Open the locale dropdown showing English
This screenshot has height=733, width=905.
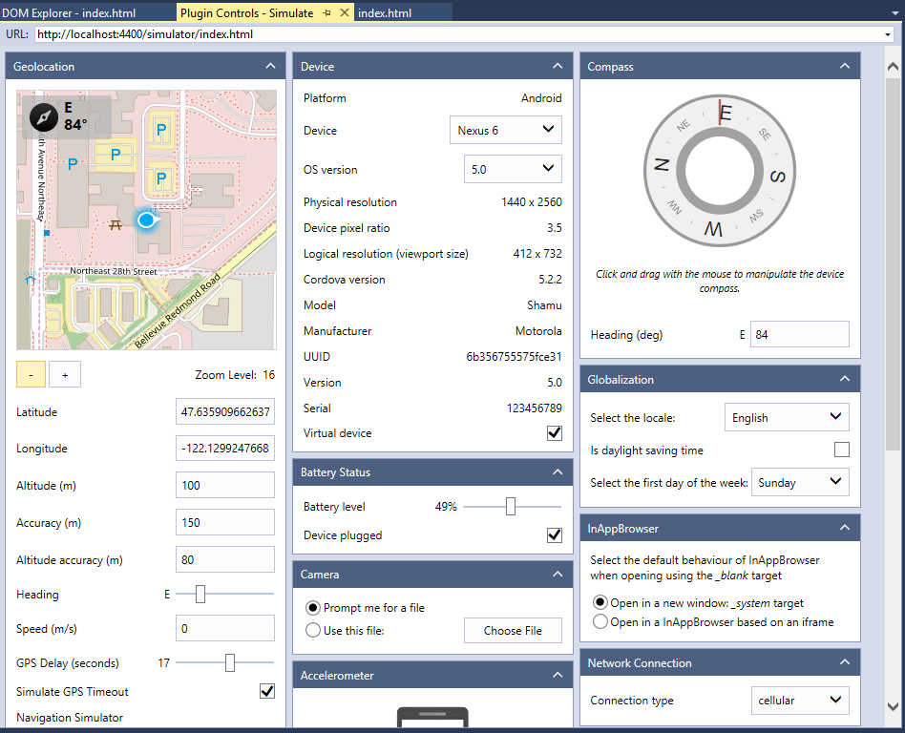pyautogui.click(x=787, y=417)
